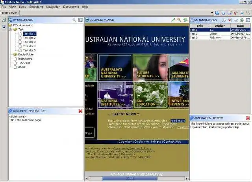
Task: Click 'read more' link for plant gene news
Action: tap(170, 124)
